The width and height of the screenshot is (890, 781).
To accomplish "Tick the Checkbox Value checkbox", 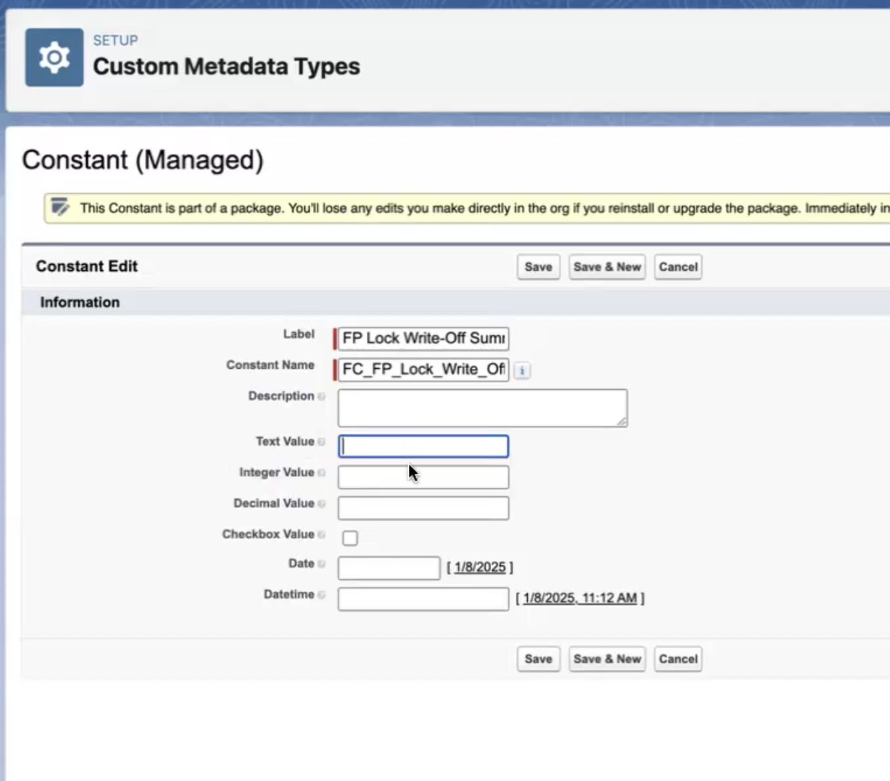I will point(350,538).
